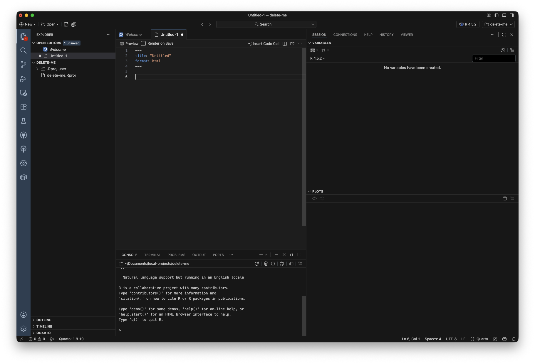
Task: Switch to the Terminal tab
Action: point(152,255)
